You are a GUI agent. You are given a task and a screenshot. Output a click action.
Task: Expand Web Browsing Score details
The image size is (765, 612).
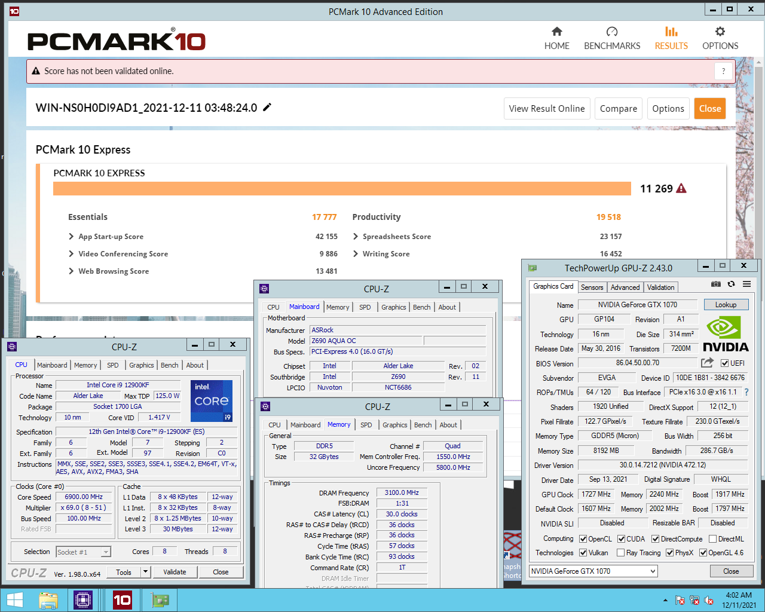click(x=71, y=271)
